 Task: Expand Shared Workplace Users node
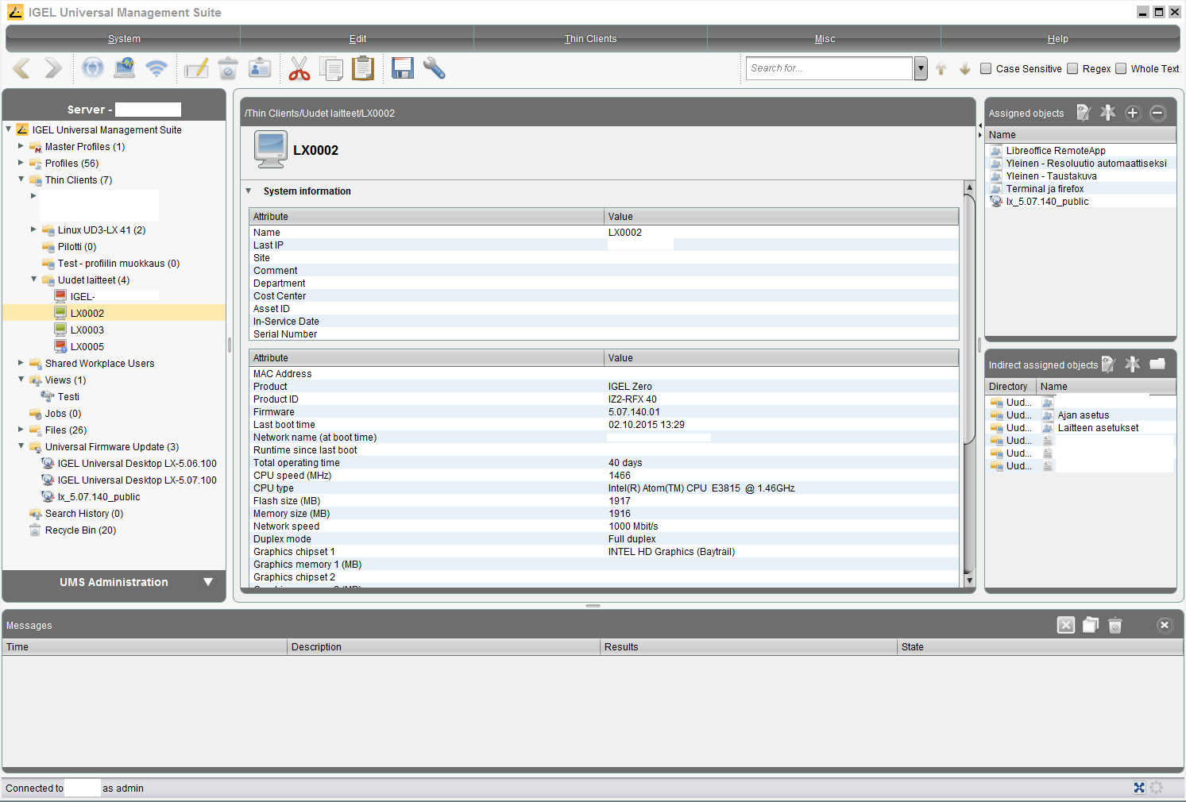(x=21, y=363)
